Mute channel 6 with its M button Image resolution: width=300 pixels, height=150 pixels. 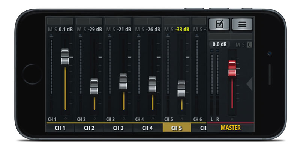195,30
